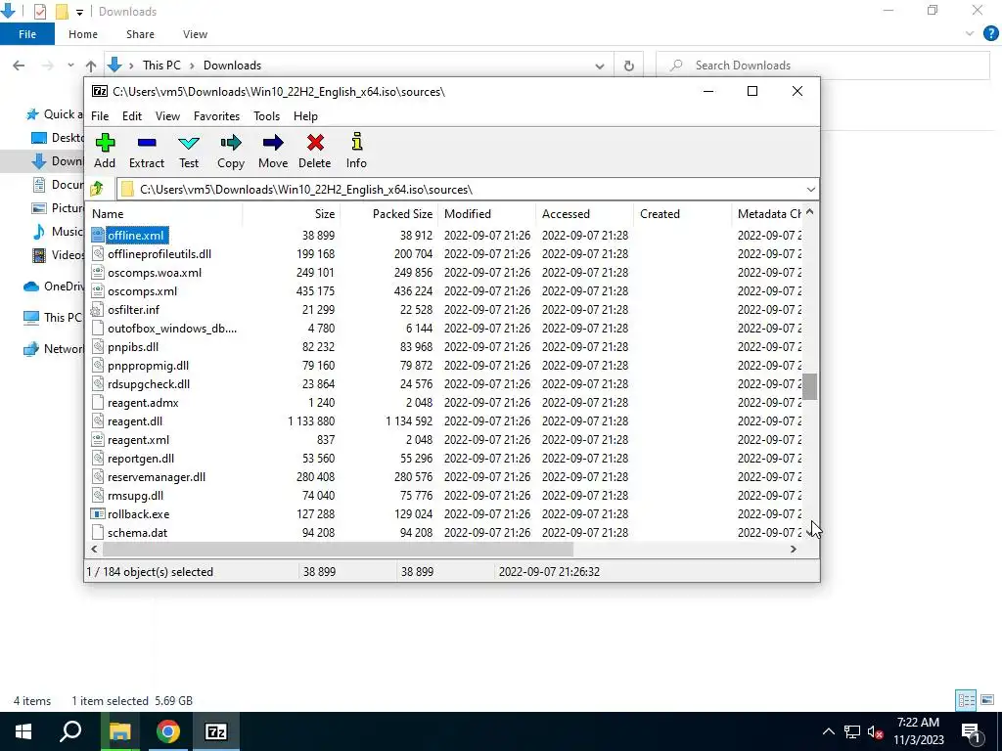1002x751 pixels.
Task: Open the notification center icon
Action: pyautogui.click(x=972, y=731)
